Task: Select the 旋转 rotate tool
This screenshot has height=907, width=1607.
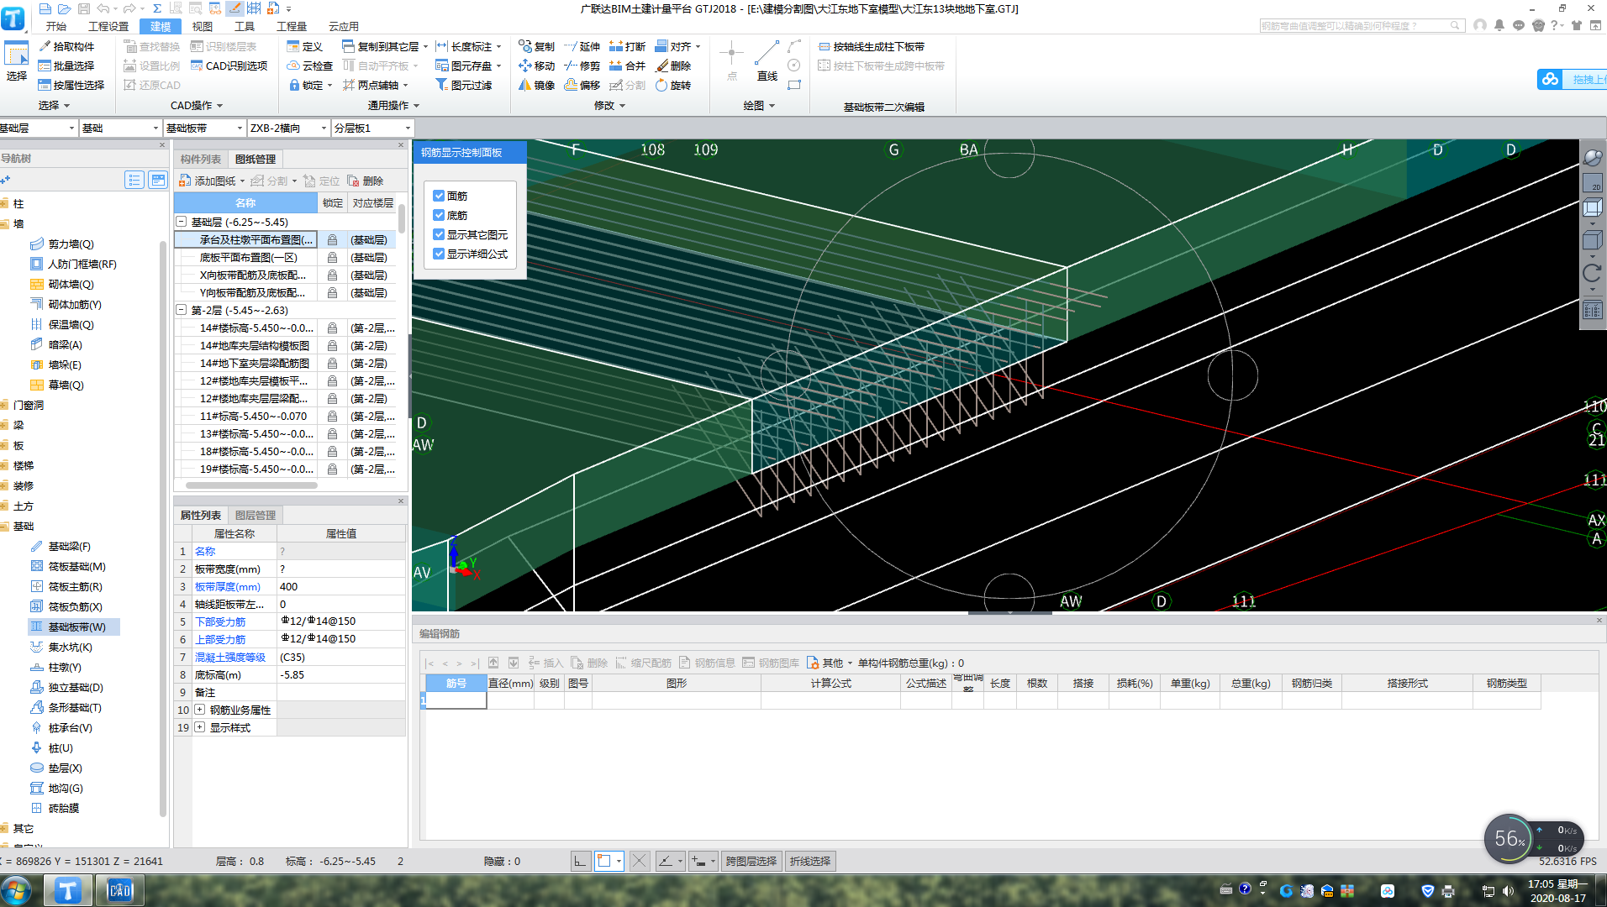Action: [672, 85]
